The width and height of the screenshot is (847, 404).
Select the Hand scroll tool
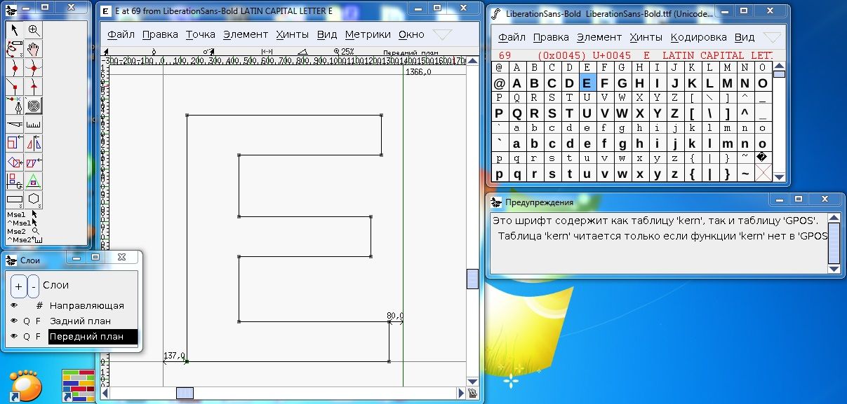coord(34,48)
